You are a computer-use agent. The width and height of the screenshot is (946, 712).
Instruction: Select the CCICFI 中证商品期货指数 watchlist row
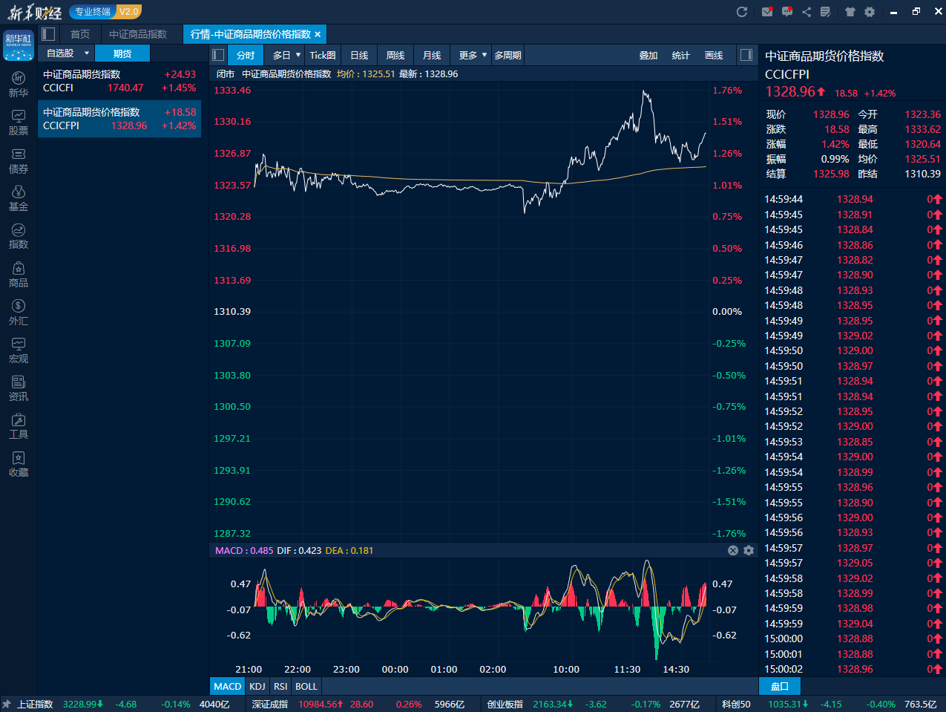[119, 81]
